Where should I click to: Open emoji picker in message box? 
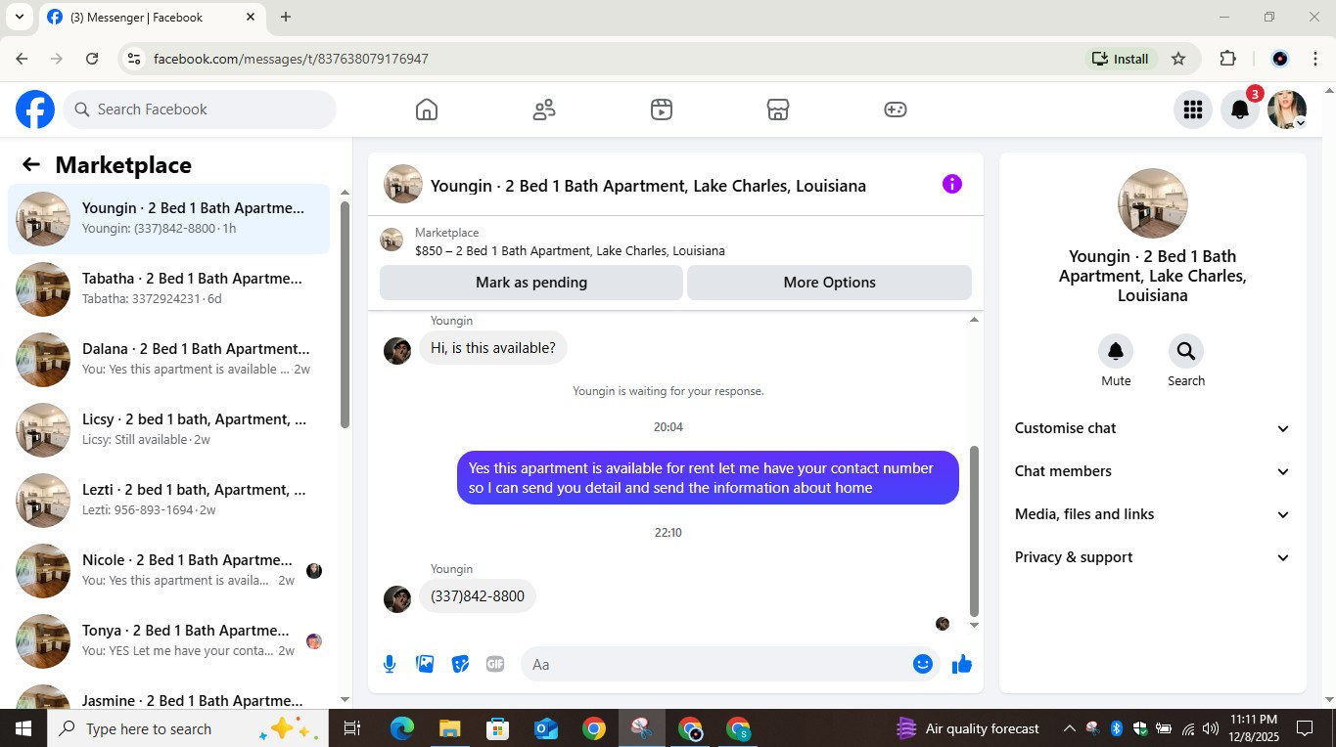pyautogui.click(x=923, y=664)
